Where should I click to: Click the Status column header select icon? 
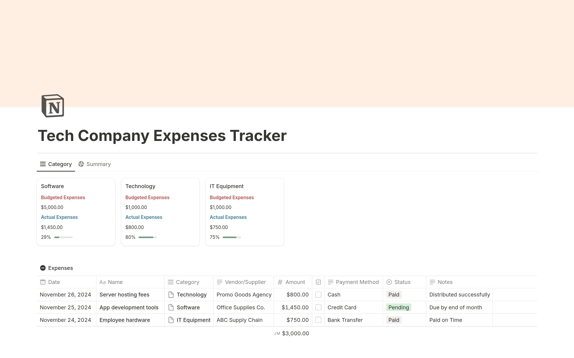click(x=389, y=282)
